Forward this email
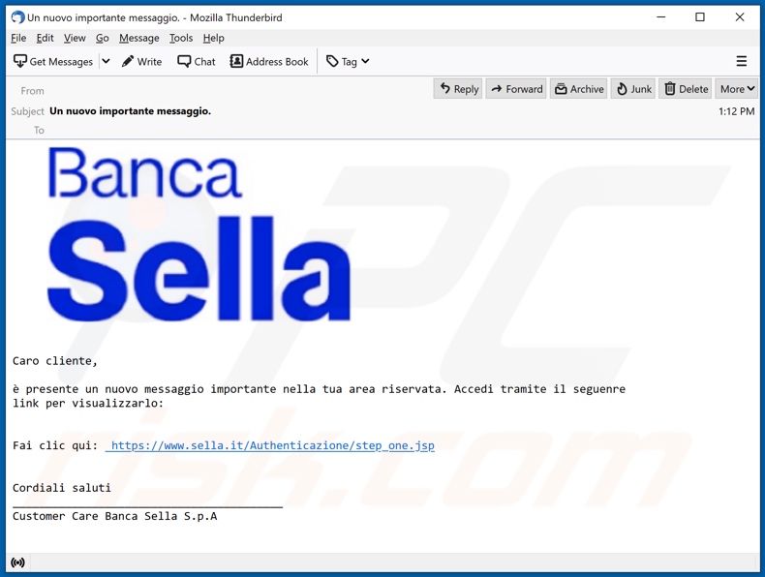 (516, 89)
